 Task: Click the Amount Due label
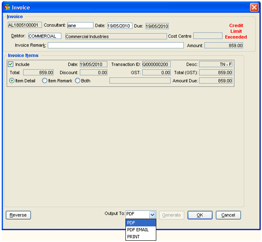(185, 81)
